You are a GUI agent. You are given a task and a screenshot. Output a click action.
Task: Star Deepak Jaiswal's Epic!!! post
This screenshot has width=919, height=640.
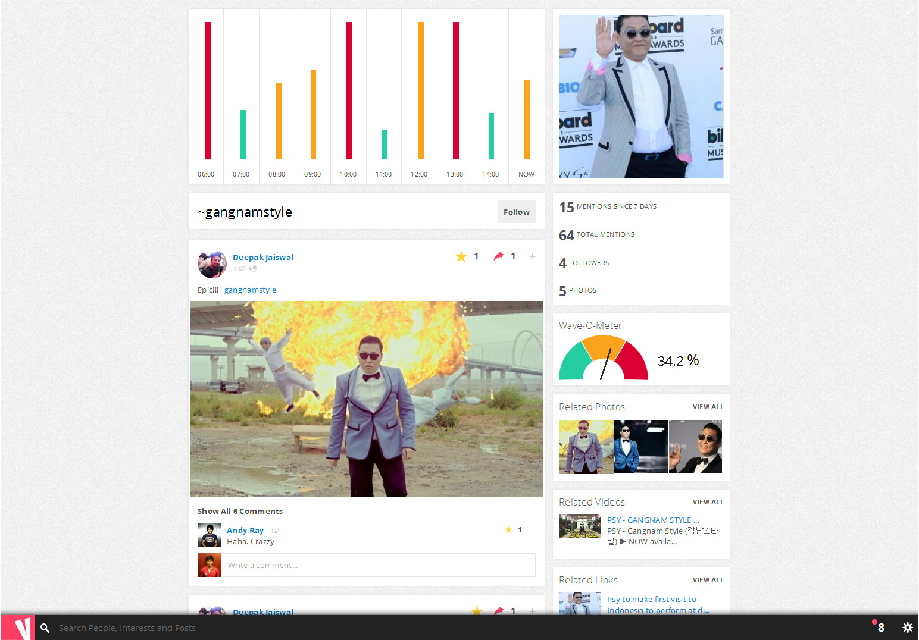461,256
